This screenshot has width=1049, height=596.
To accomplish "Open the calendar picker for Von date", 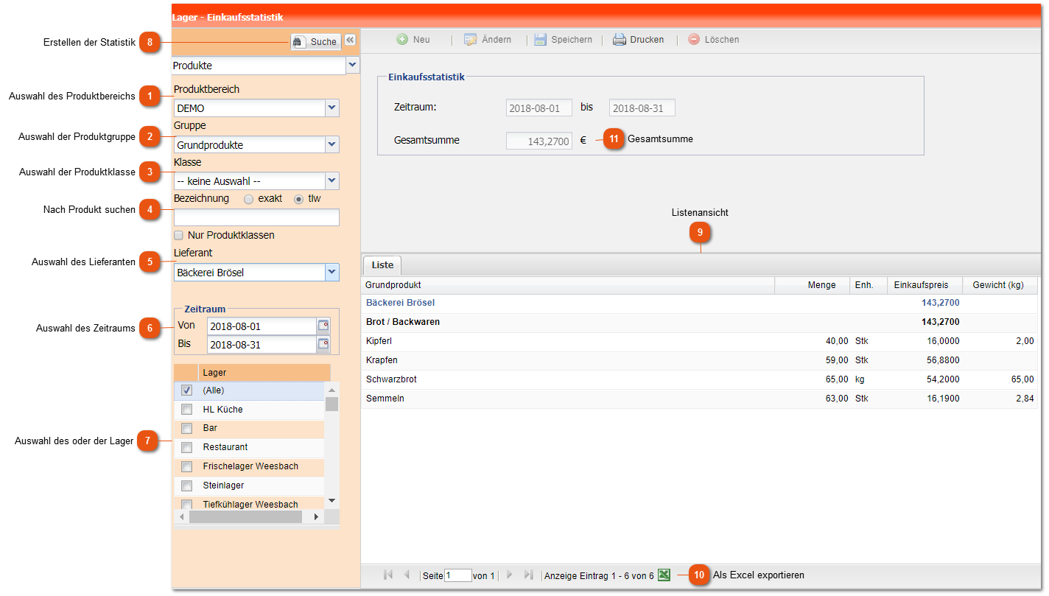I will (x=323, y=326).
